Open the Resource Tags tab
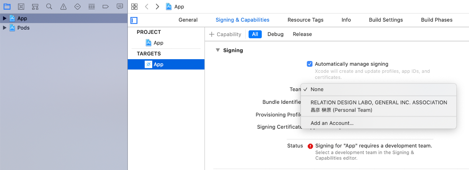469x170 pixels. coord(306,20)
